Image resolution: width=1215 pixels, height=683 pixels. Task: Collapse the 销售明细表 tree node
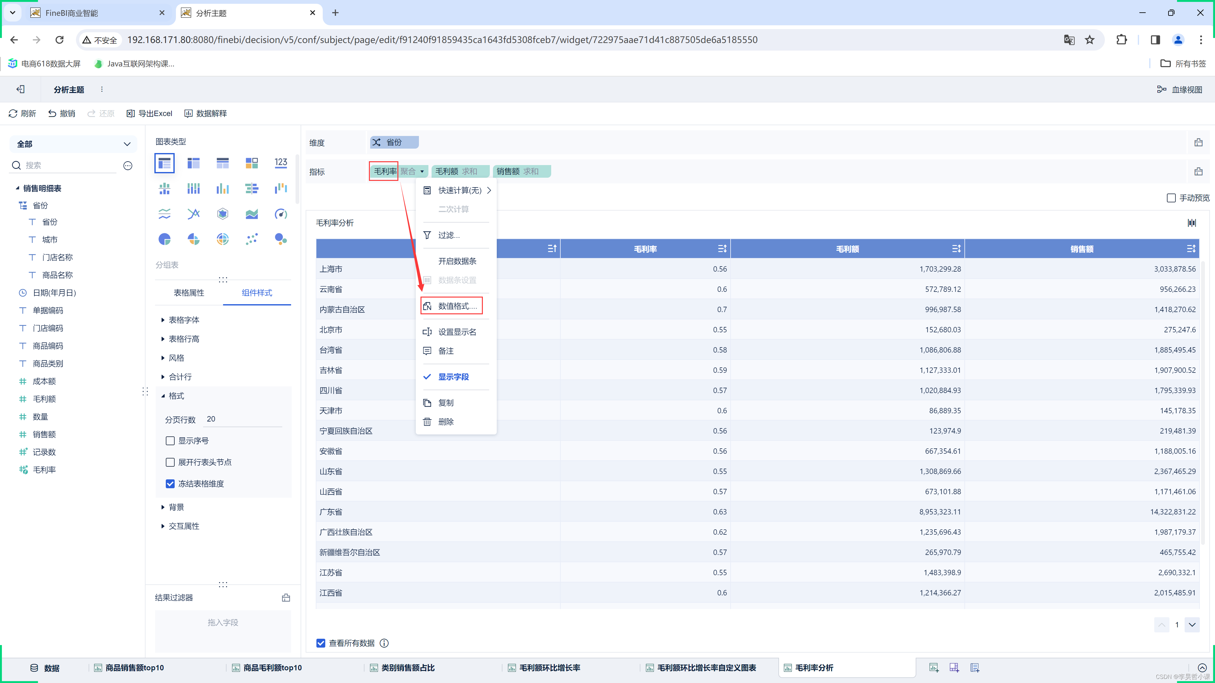point(17,188)
